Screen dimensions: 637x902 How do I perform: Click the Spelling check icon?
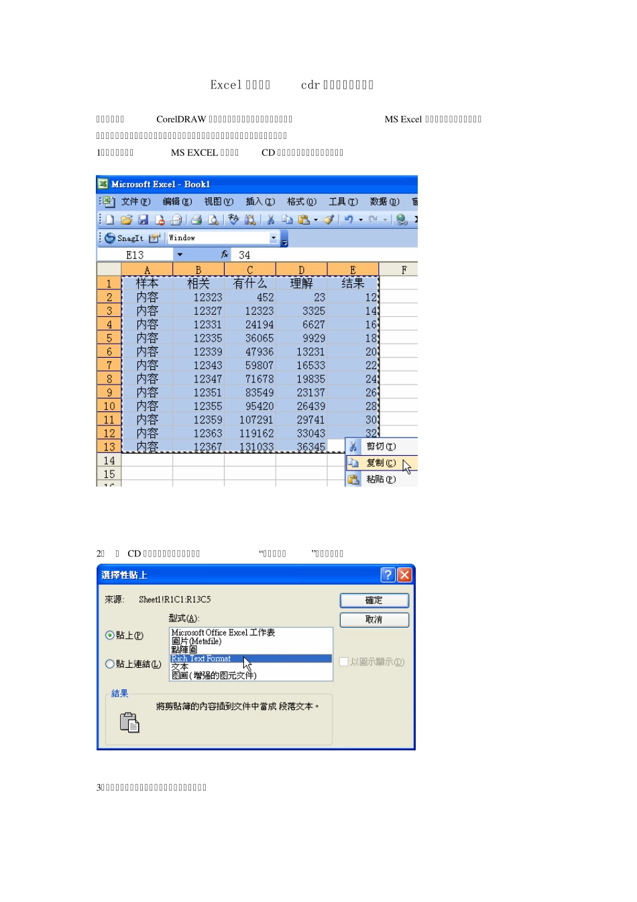click(233, 219)
